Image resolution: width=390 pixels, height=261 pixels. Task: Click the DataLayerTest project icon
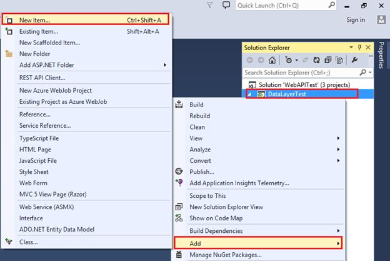click(x=261, y=94)
